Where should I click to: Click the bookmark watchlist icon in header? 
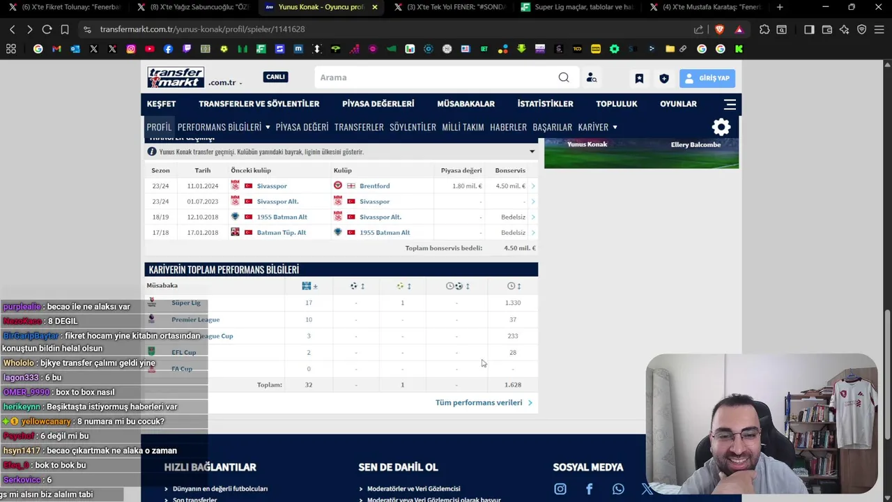click(x=639, y=78)
